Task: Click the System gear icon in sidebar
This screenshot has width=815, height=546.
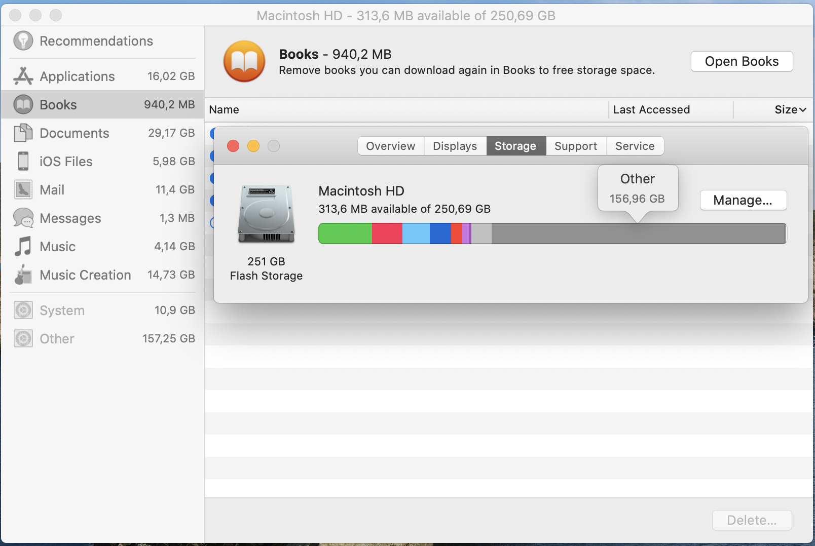Action: pos(23,310)
